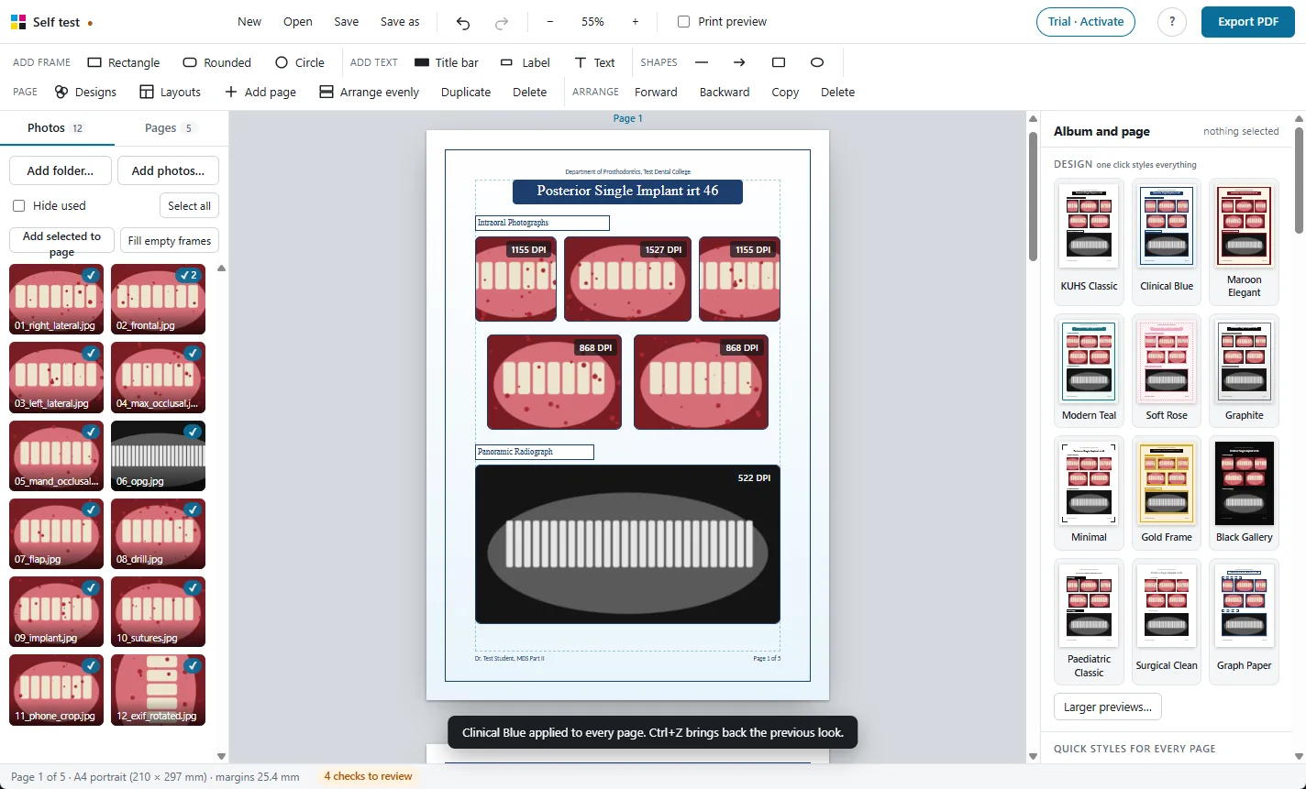The height and width of the screenshot is (789, 1306).
Task: Add a Circle frame
Action: click(300, 62)
